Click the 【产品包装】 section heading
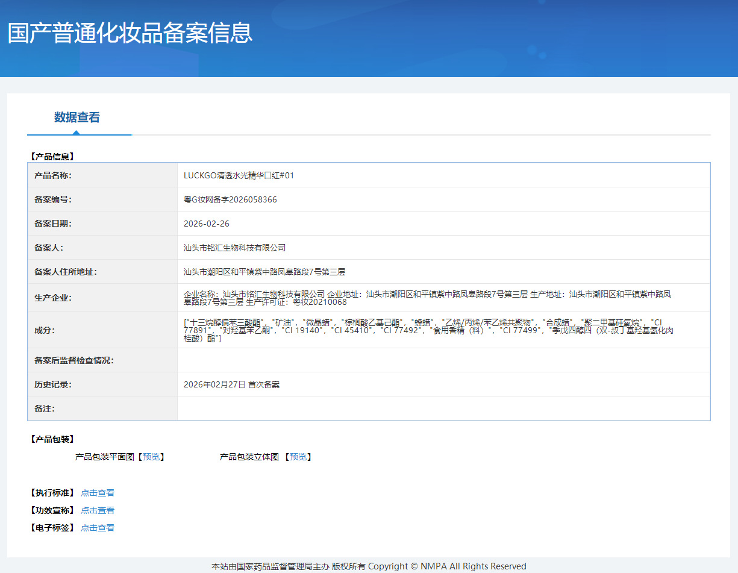 coord(52,439)
